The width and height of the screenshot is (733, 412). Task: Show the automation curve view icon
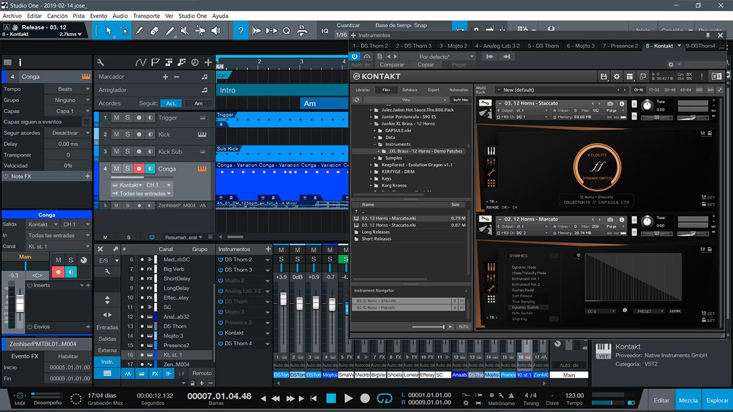pos(141,62)
